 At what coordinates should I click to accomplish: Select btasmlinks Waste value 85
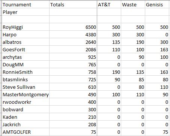pyautogui.click(x=133, y=79)
